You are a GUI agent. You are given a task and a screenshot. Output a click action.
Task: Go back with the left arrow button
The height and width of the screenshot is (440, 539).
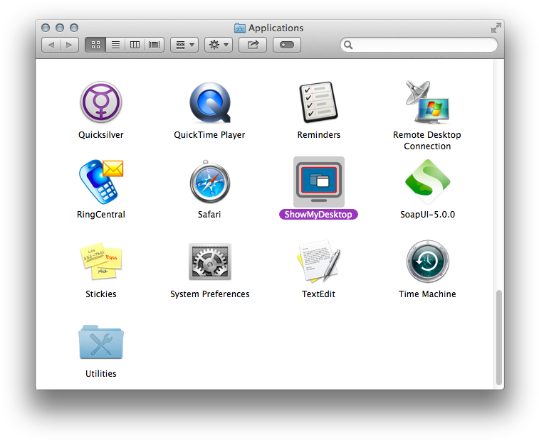pos(51,45)
